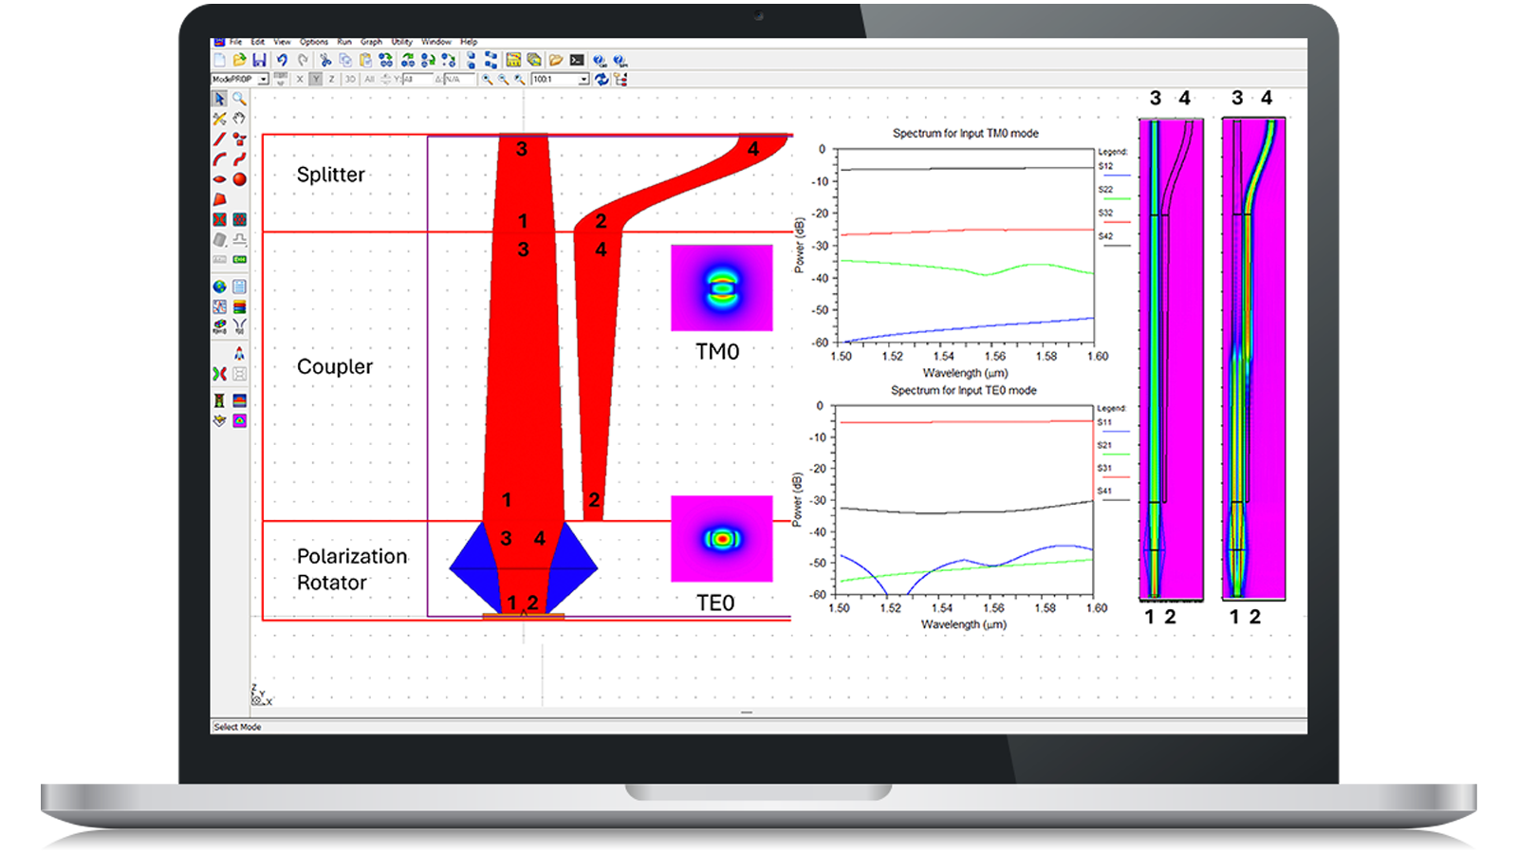Select the straight waveguide drawing tool

point(219,139)
